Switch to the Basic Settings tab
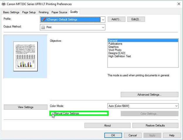The image size is (183, 140). pyautogui.click(x=11, y=12)
